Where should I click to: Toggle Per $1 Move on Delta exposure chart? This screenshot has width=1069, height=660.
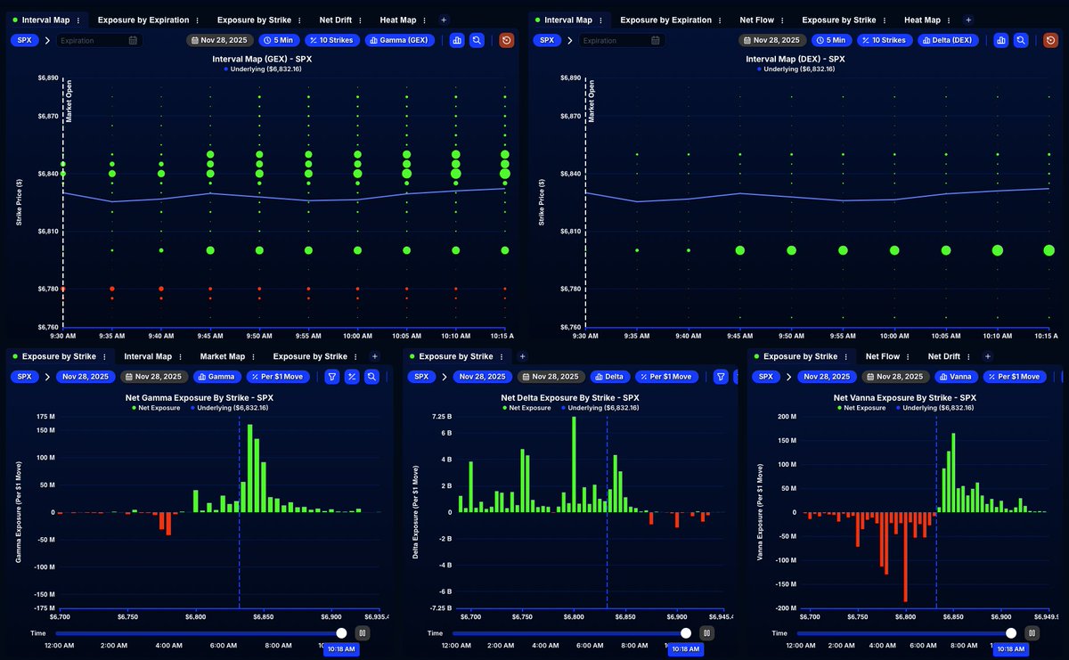(667, 377)
